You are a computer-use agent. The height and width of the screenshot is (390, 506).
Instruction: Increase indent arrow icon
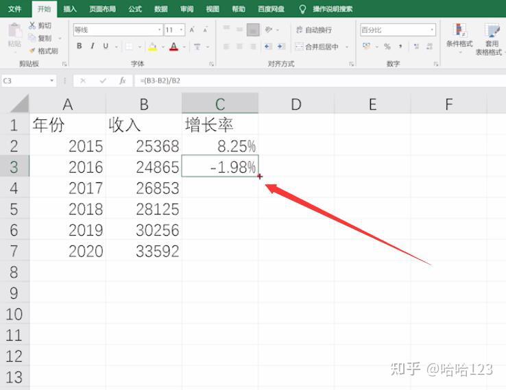click(280, 47)
